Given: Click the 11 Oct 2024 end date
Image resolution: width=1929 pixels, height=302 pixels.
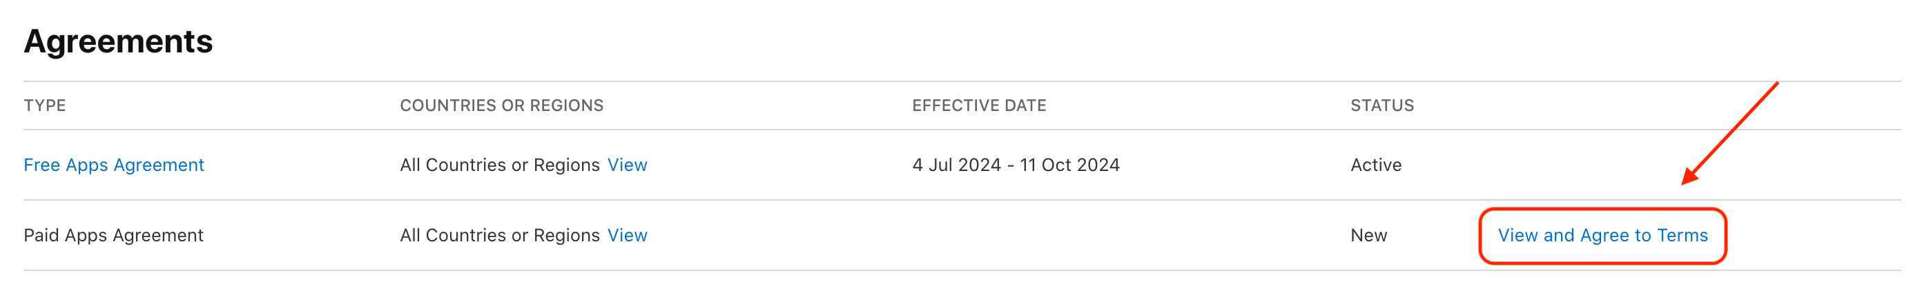Looking at the screenshot, I should 1069,165.
